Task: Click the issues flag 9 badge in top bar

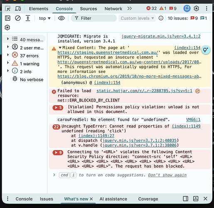Action: [x=173, y=8]
